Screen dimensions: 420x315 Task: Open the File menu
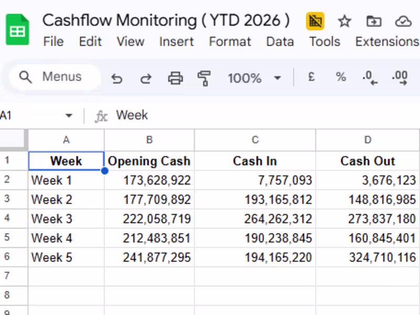click(54, 41)
